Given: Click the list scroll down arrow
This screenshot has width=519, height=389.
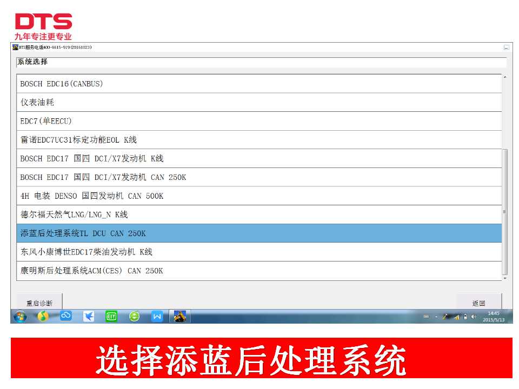Looking at the screenshot, I should point(505,279).
